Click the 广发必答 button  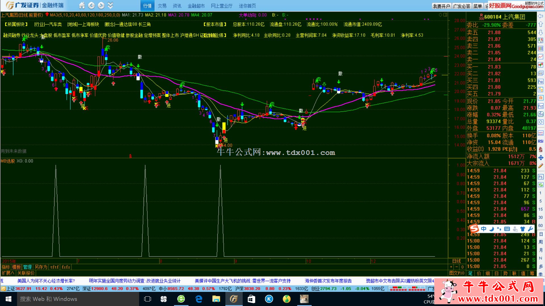coord(462,6)
